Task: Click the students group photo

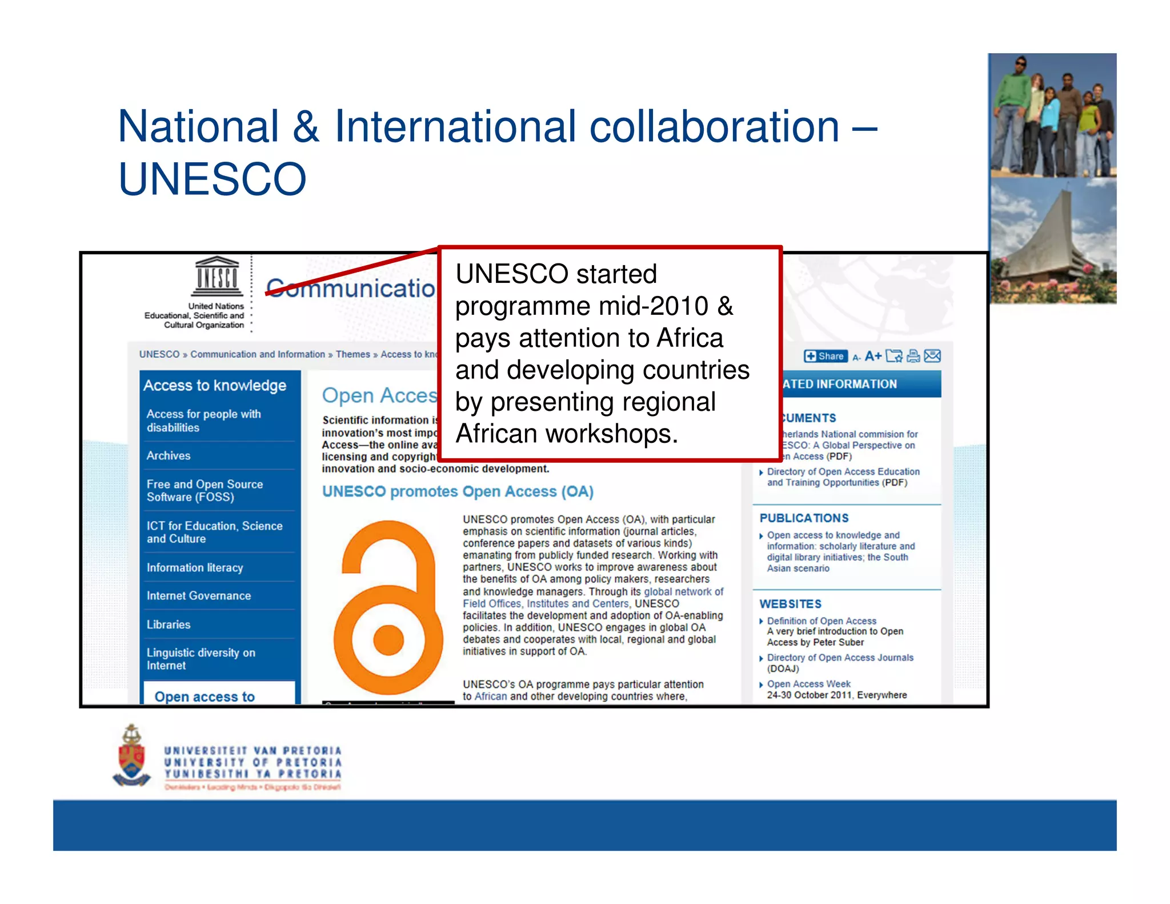Action: point(1053,115)
